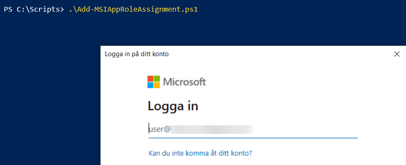This screenshot has height=165, width=406.
Task: Close the 'Logga in på ditt konto' dialog
Action: click(x=397, y=54)
